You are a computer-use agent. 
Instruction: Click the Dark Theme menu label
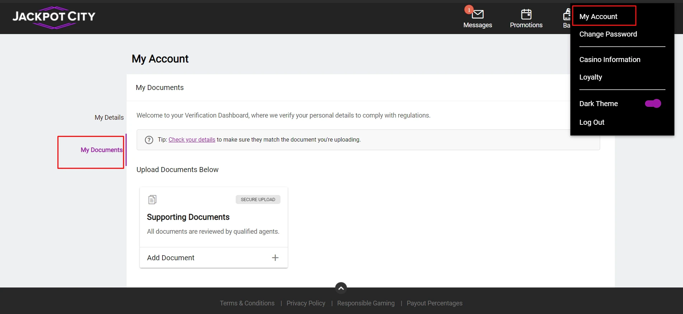[x=598, y=104]
